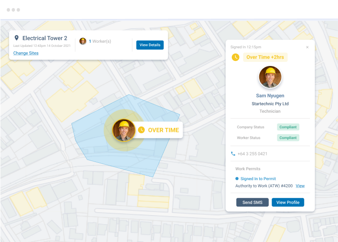This screenshot has width=338, height=242.
Task: Click the Company Status label
Action: [x=251, y=127]
